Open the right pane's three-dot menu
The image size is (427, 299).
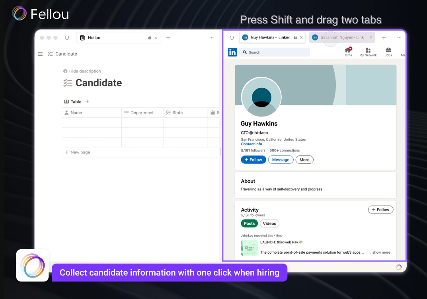(399, 38)
